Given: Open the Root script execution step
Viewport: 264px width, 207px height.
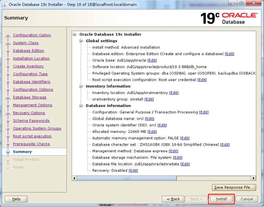Looking at the screenshot, I should pos(32,136).
